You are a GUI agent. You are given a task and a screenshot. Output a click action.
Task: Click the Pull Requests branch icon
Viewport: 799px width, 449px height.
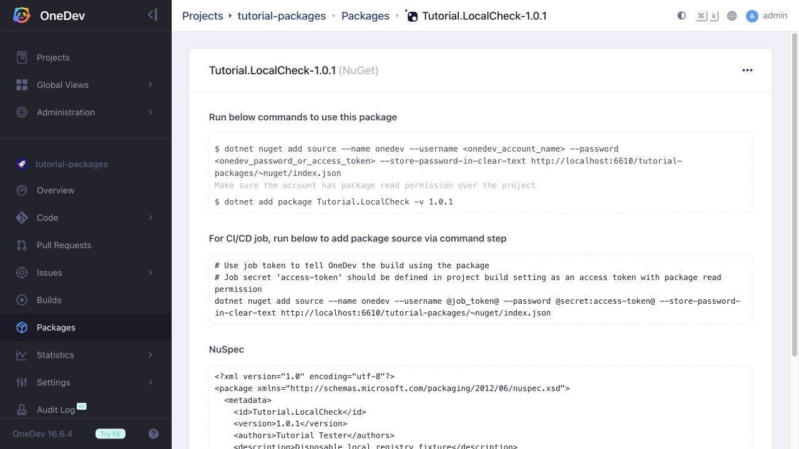(22, 245)
